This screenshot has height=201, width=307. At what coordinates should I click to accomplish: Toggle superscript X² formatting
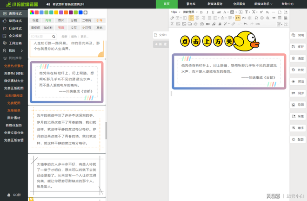261,13
